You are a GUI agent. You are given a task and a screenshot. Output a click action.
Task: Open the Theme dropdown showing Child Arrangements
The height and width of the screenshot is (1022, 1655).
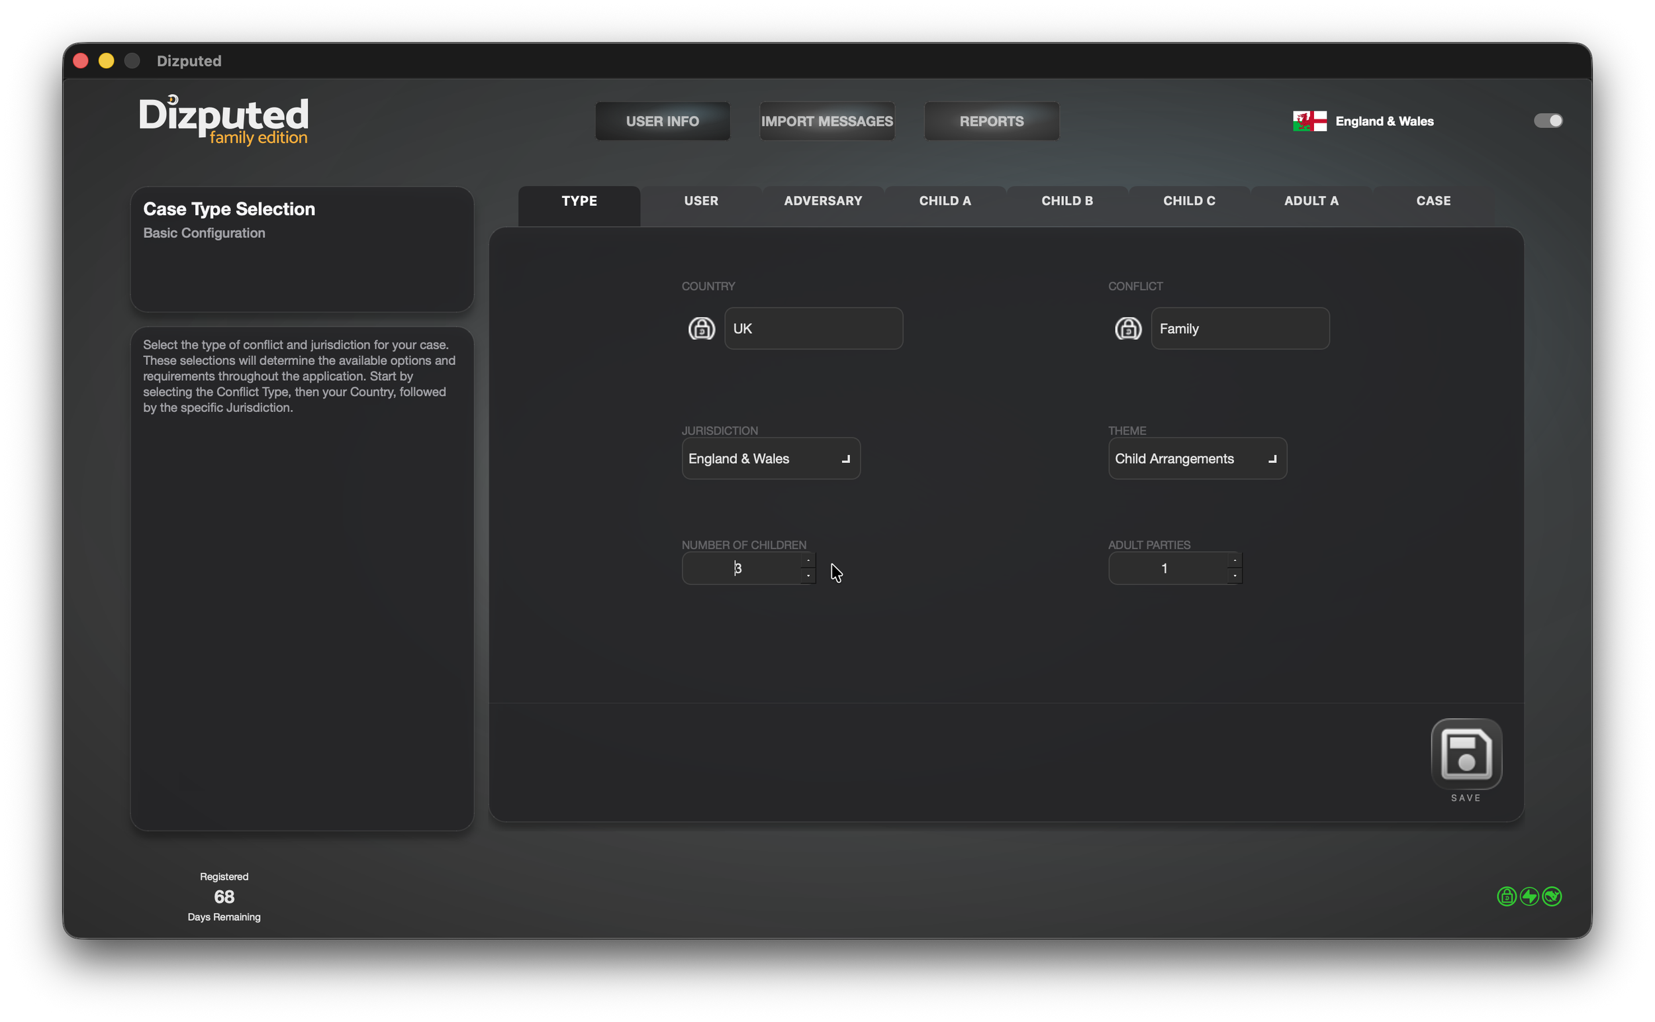[x=1197, y=459]
